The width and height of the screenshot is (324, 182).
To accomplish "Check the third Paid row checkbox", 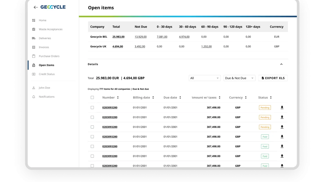I will tap(92, 156).
